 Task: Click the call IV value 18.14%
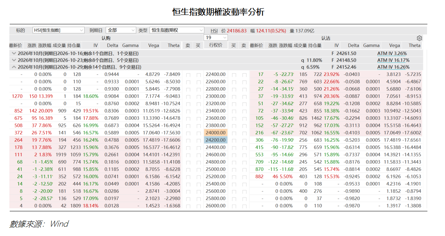tap(91, 206)
